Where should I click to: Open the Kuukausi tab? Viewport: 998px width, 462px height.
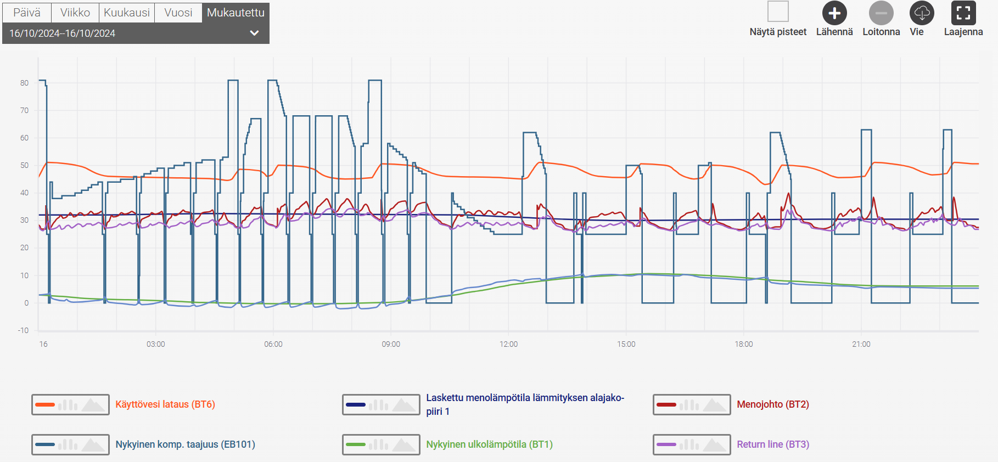click(127, 13)
